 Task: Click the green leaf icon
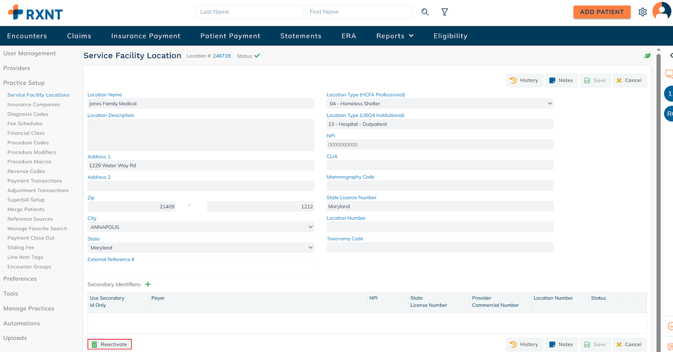647,56
